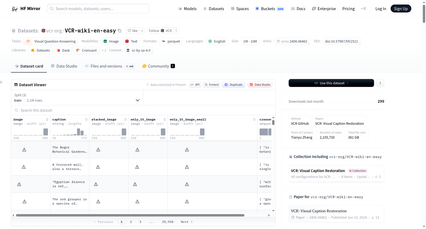The image size is (426, 229).
Task: Click the warning icon in the Bogor Botanical image cell
Action: pyautogui.click(x=24, y=150)
